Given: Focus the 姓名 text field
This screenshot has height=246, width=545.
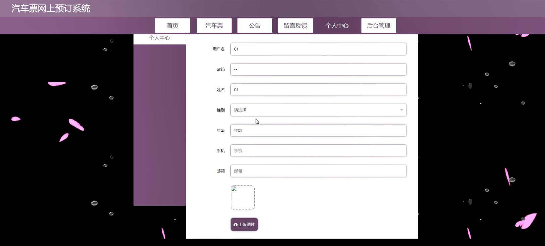Looking at the screenshot, I should coord(318,89).
